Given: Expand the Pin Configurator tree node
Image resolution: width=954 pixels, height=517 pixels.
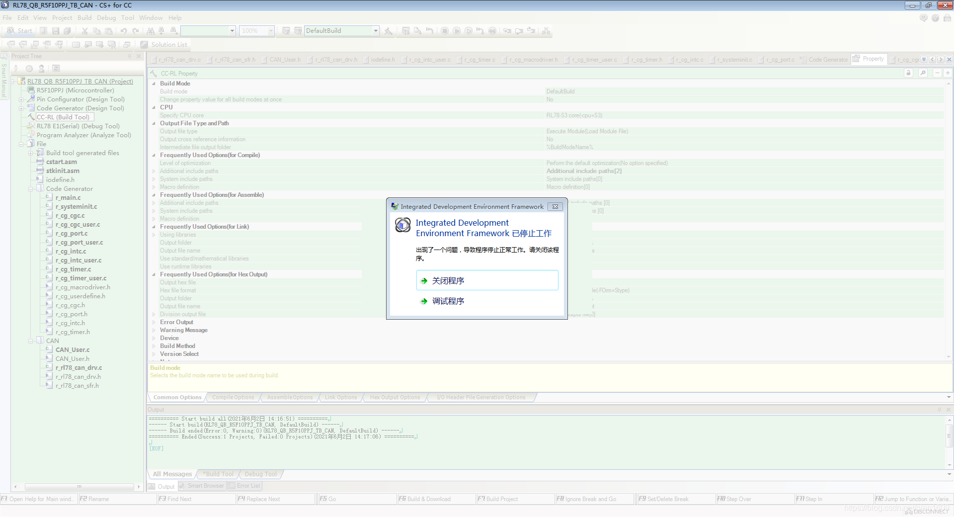Looking at the screenshot, I should point(21,99).
